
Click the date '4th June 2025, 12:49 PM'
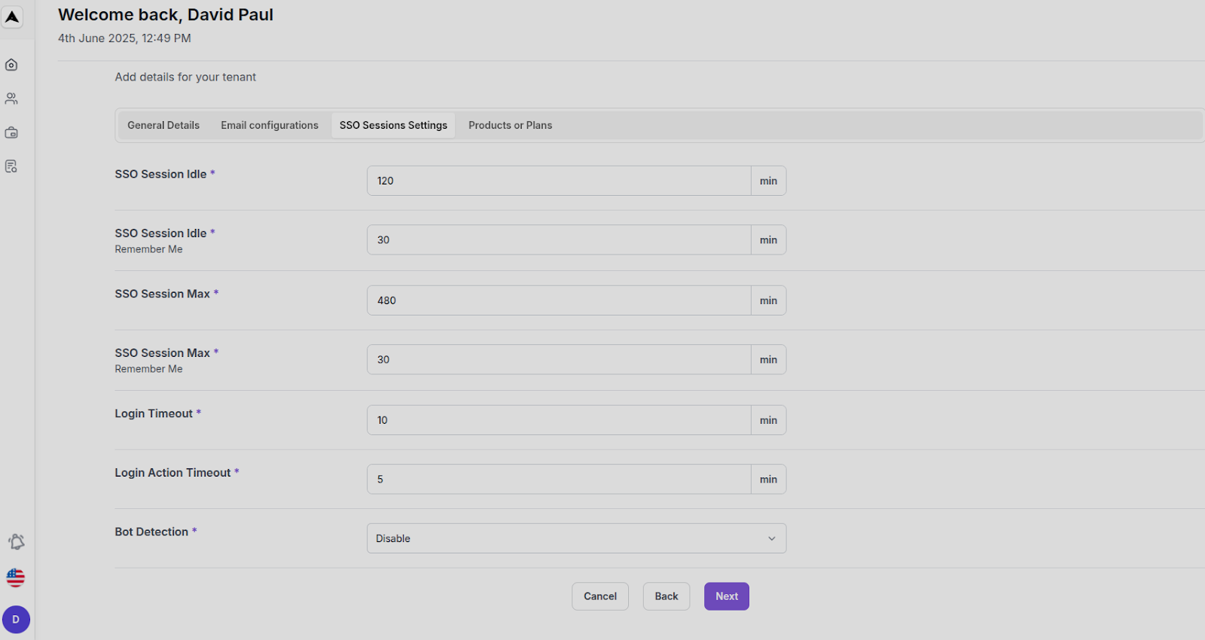(x=124, y=38)
